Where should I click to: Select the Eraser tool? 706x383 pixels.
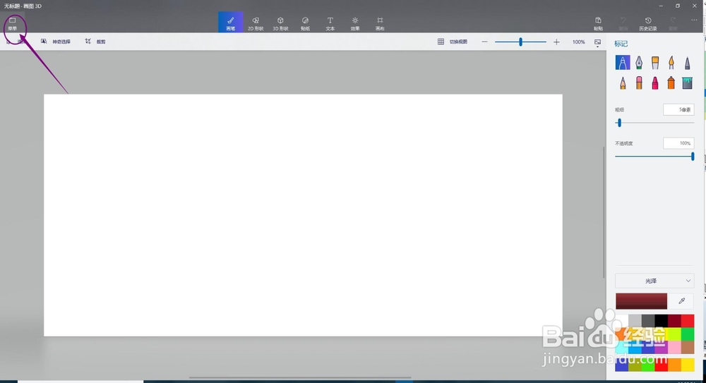click(x=639, y=83)
